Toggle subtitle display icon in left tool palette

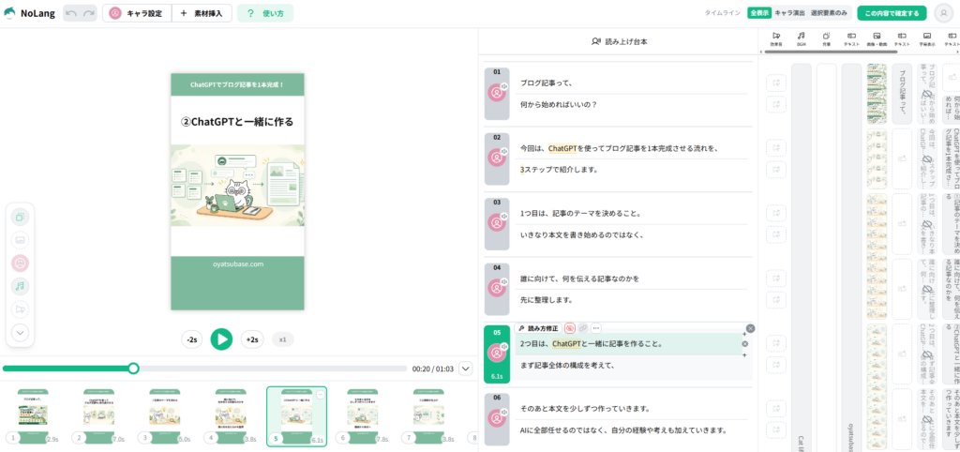[21, 240]
